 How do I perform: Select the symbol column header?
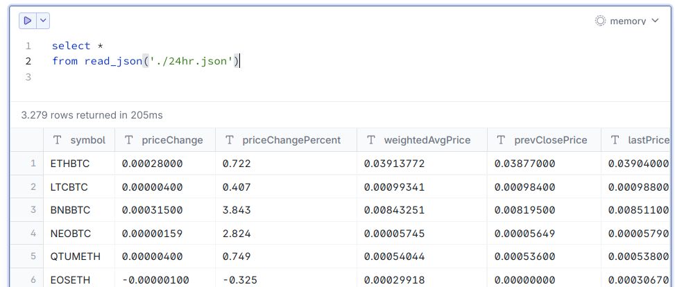tap(79, 140)
